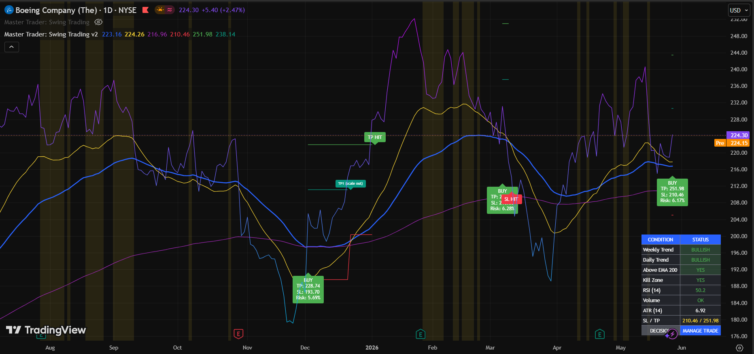The width and height of the screenshot is (754, 354).
Task: Click the purple lightning replay icon
Action: 672,334
